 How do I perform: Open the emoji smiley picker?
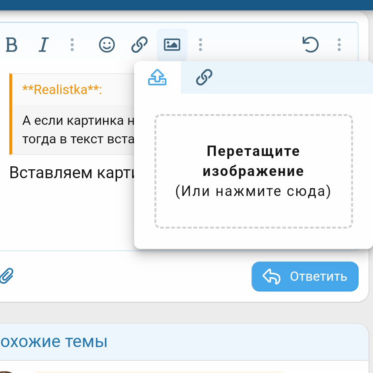[106, 45]
